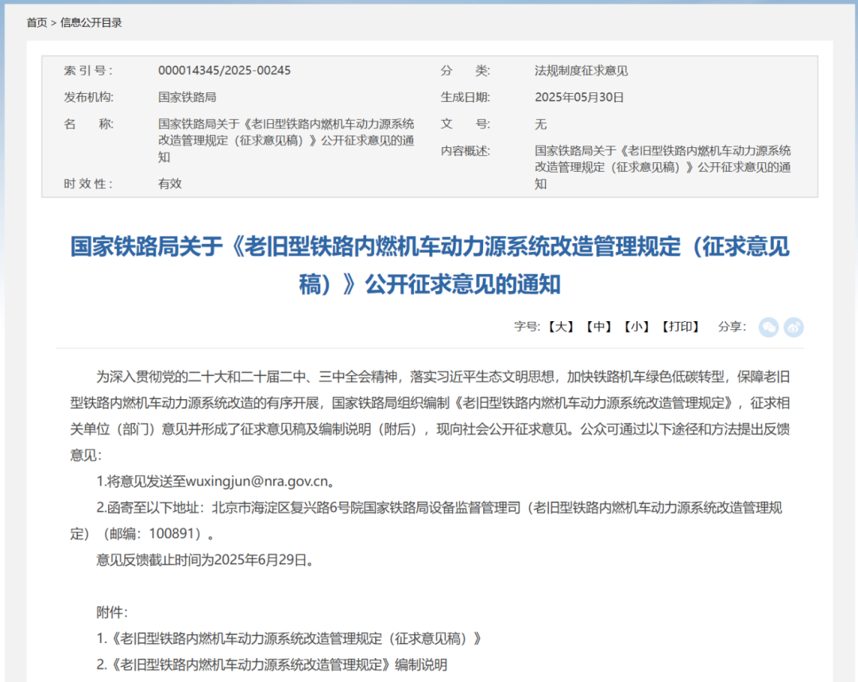Share the notice via Weibo icon
The width and height of the screenshot is (858, 682).
[793, 327]
